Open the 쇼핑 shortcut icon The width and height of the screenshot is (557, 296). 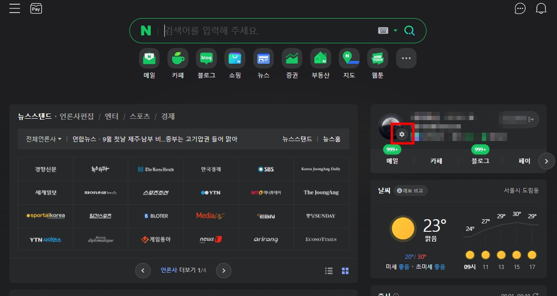235,58
